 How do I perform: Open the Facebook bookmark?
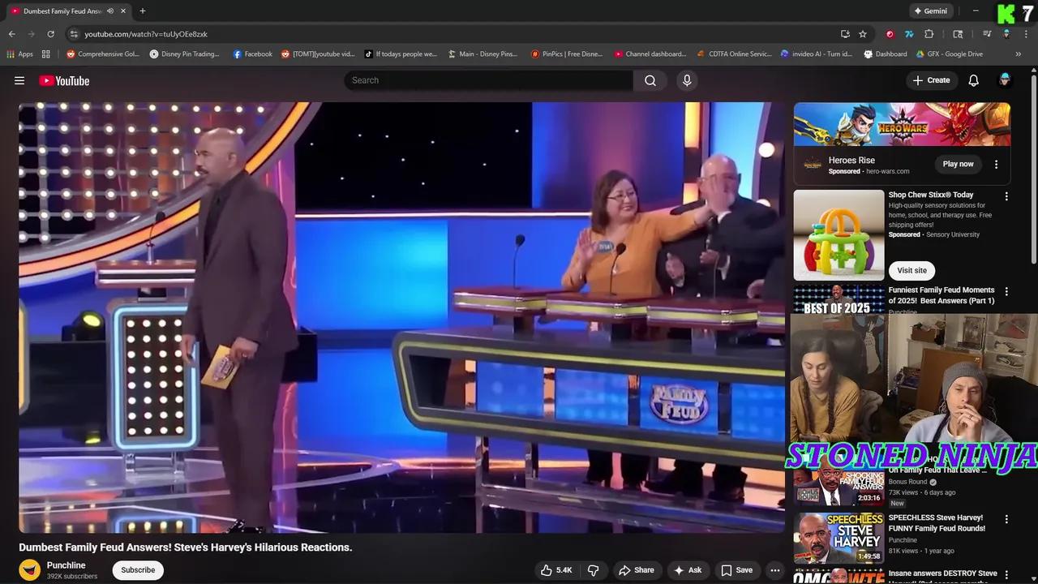[x=252, y=54]
